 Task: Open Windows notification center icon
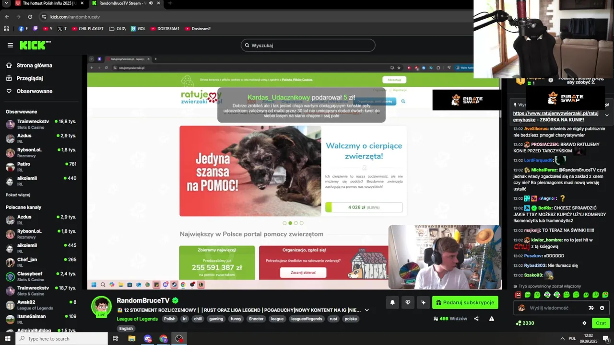(605, 339)
